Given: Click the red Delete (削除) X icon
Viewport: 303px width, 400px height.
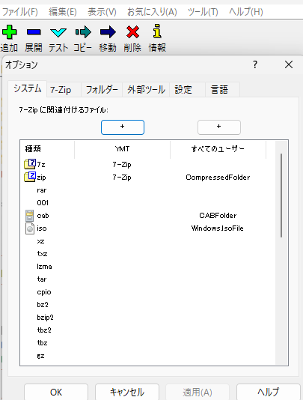Looking at the screenshot, I should (132, 32).
